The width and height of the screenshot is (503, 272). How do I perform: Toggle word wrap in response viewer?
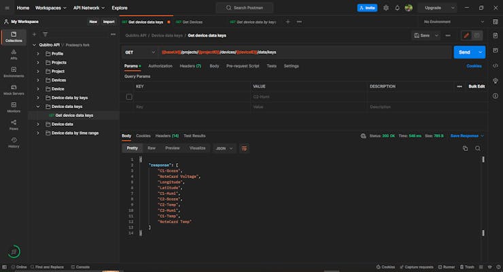click(x=244, y=148)
